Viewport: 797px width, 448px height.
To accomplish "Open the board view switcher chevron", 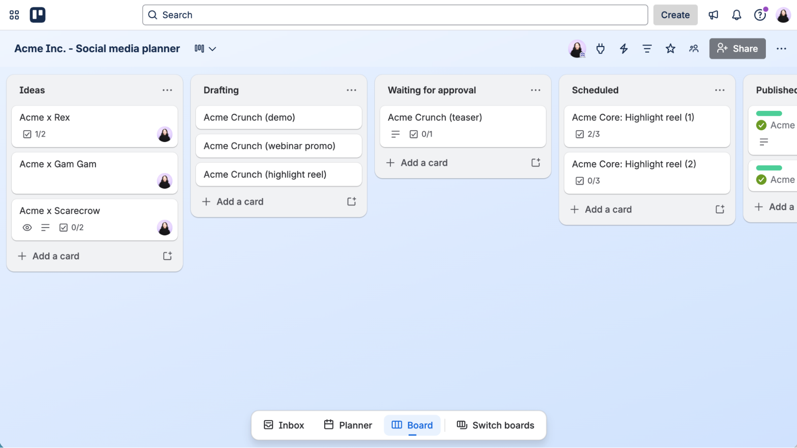I will coord(213,49).
